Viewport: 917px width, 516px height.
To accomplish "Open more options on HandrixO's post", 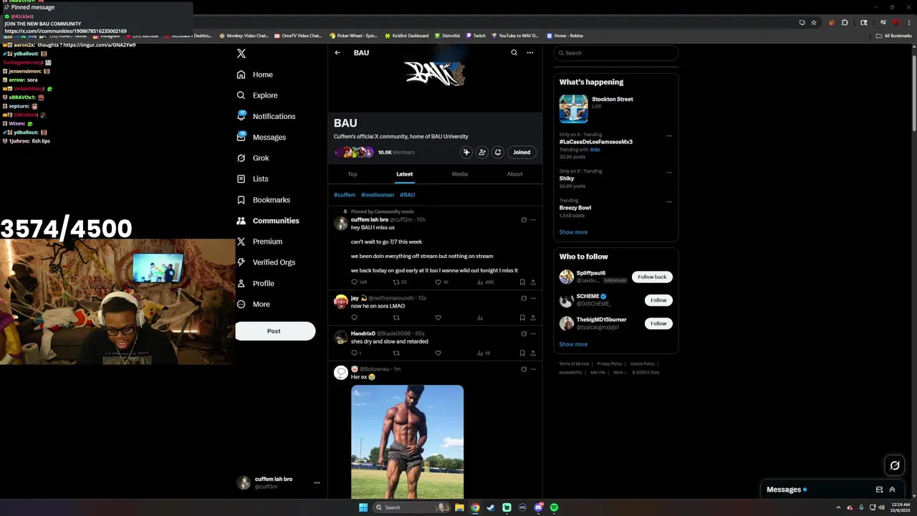I will coord(533,333).
